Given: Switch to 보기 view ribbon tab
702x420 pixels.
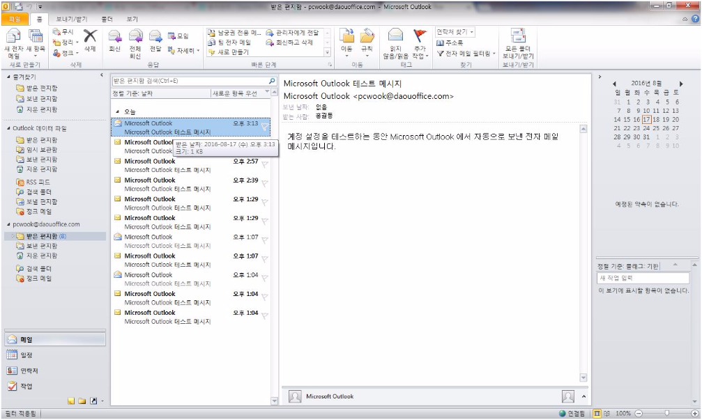Looking at the screenshot, I should [x=132, y=20].
